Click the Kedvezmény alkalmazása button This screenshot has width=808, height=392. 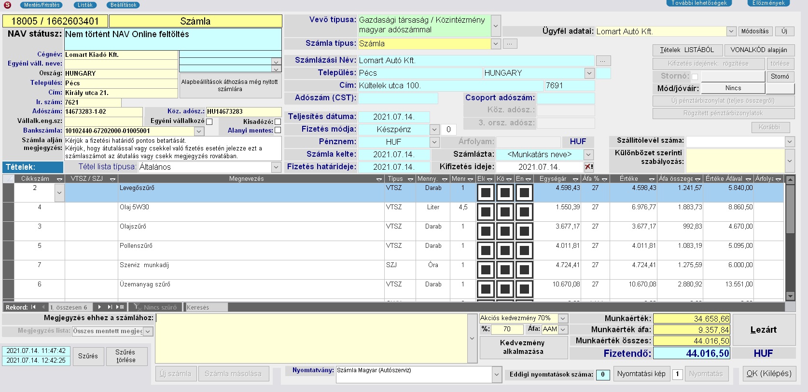(x=523, y=347)
